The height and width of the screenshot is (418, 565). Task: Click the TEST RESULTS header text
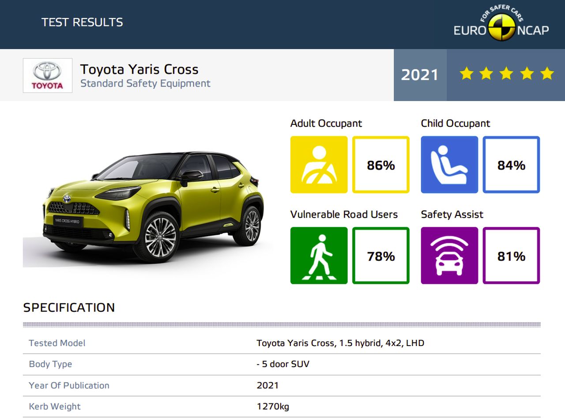point(82,22)
